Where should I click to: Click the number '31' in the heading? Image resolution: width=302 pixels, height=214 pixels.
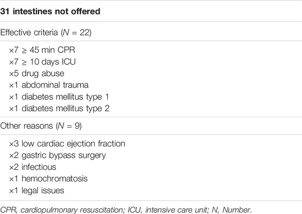[5, 11]
